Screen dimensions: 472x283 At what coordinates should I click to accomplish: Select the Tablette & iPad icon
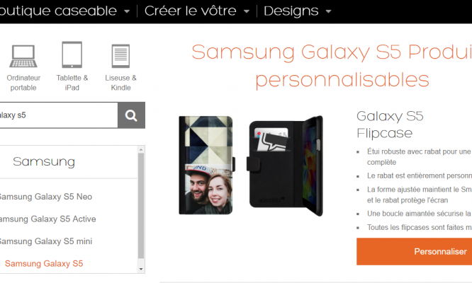(72, 54)
